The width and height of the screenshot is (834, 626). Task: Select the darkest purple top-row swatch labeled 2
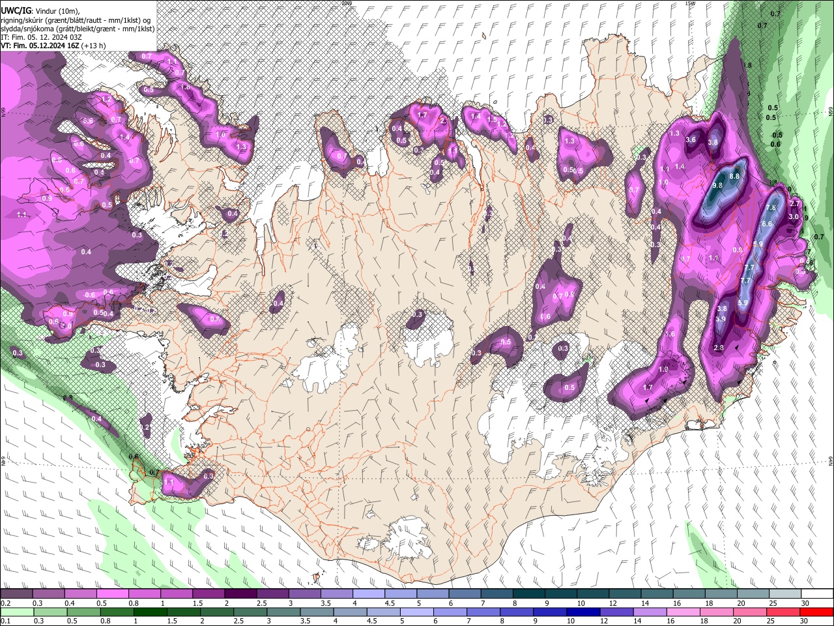tap(240, 594)
